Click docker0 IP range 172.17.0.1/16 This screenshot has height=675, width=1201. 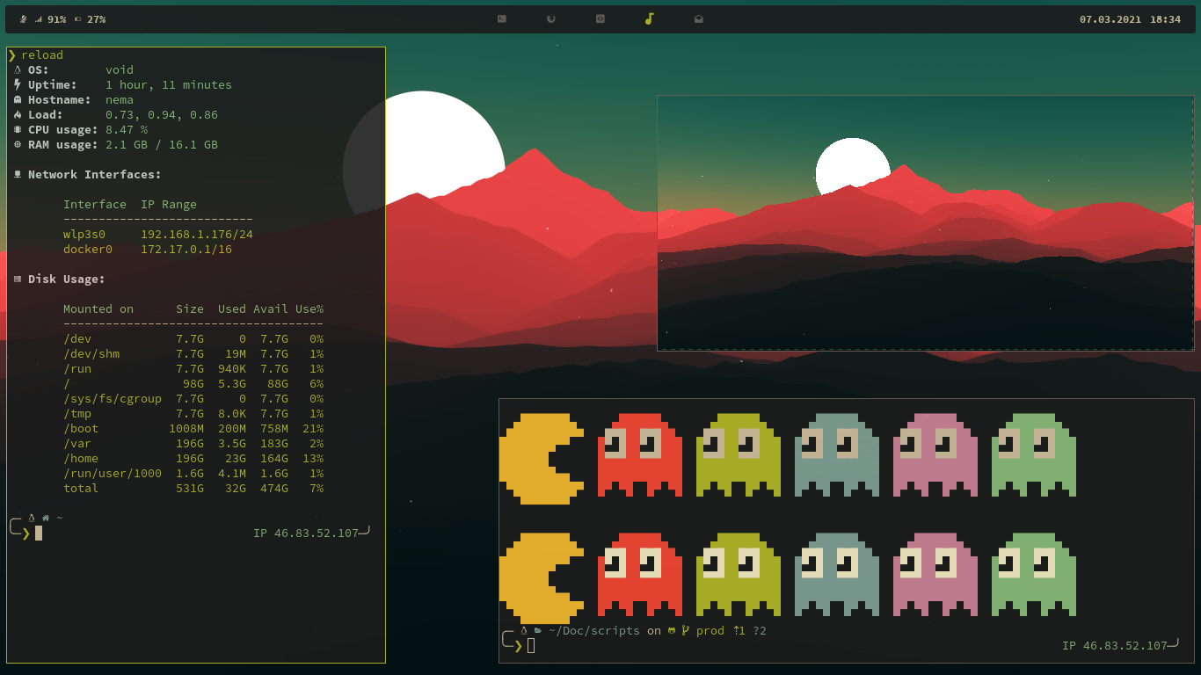pyautogui.click(x=186, y=249)
